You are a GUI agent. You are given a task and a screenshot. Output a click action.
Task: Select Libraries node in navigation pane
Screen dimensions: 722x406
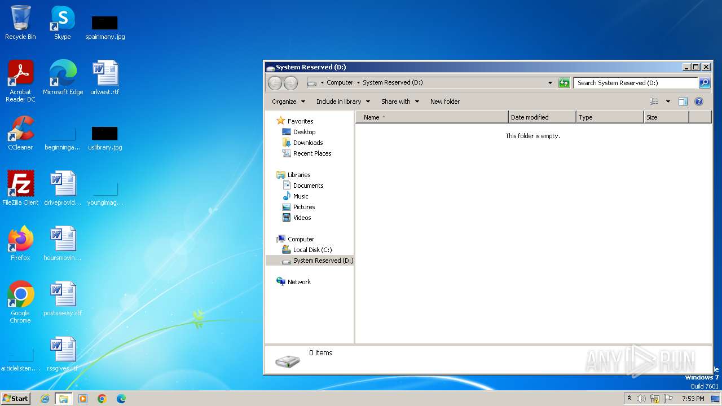click(x=299, y=175)
